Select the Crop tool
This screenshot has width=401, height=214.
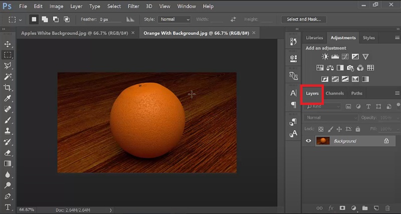point(8,87)
